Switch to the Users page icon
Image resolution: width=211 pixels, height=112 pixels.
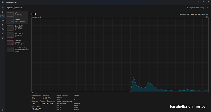(x=3, y=29)
